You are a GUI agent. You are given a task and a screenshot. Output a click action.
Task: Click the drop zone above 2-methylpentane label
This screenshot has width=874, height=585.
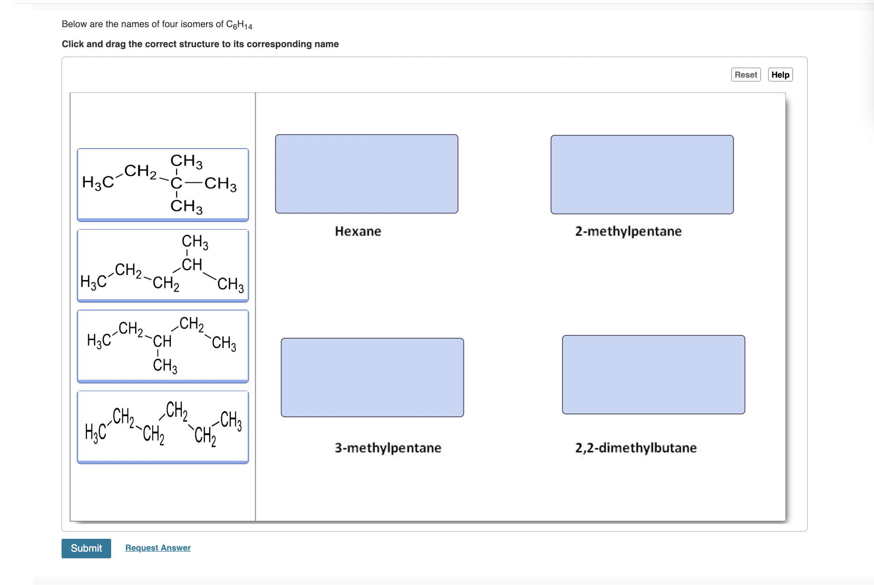pyautogui.click(x=642, y=174)
